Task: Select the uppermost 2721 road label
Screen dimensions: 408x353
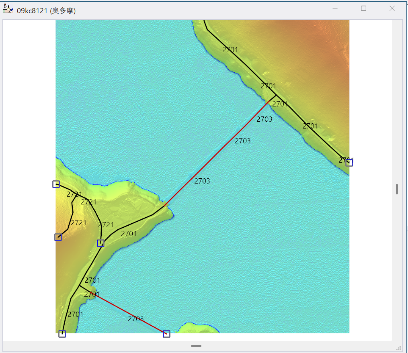Action: click(74, 194)
